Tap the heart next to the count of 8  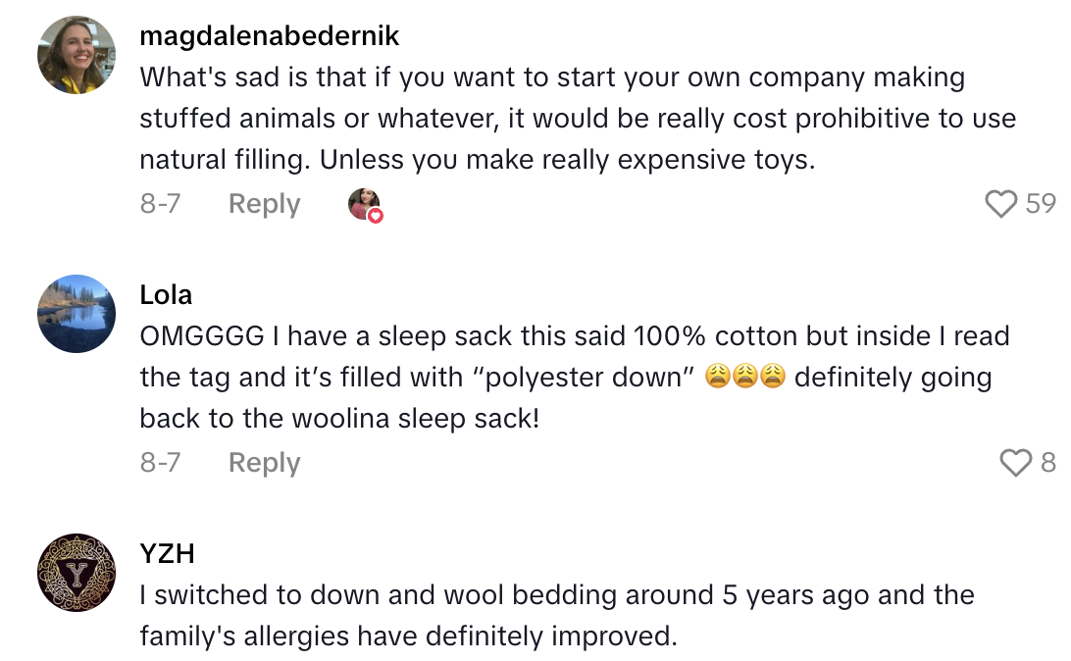(1015, 462)
